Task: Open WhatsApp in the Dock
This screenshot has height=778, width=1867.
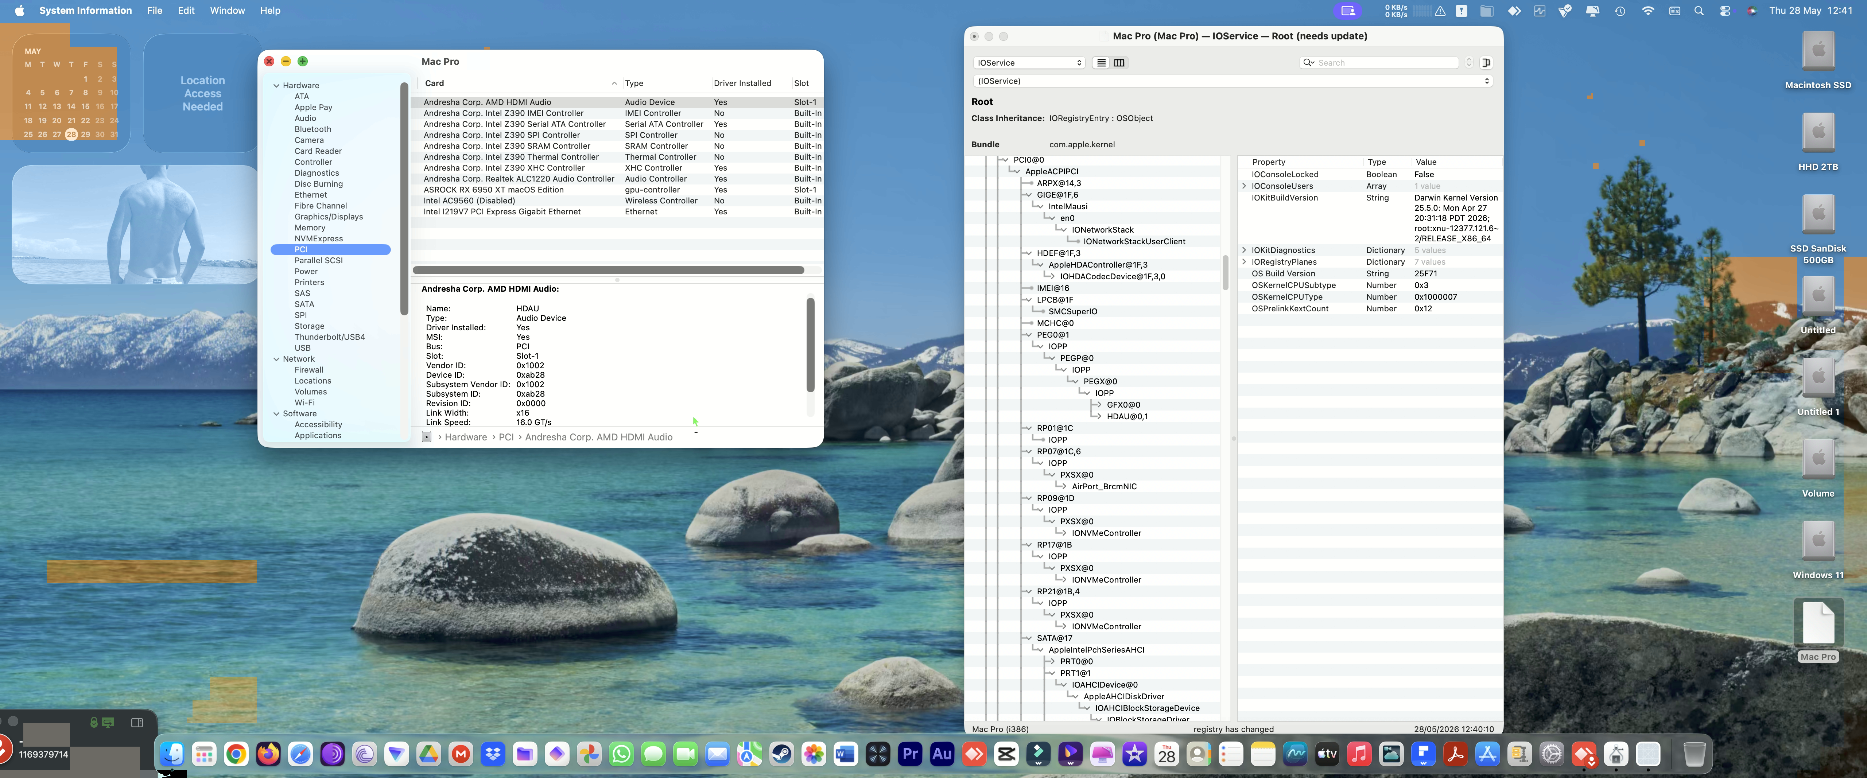Action: (x=621, y=755)
